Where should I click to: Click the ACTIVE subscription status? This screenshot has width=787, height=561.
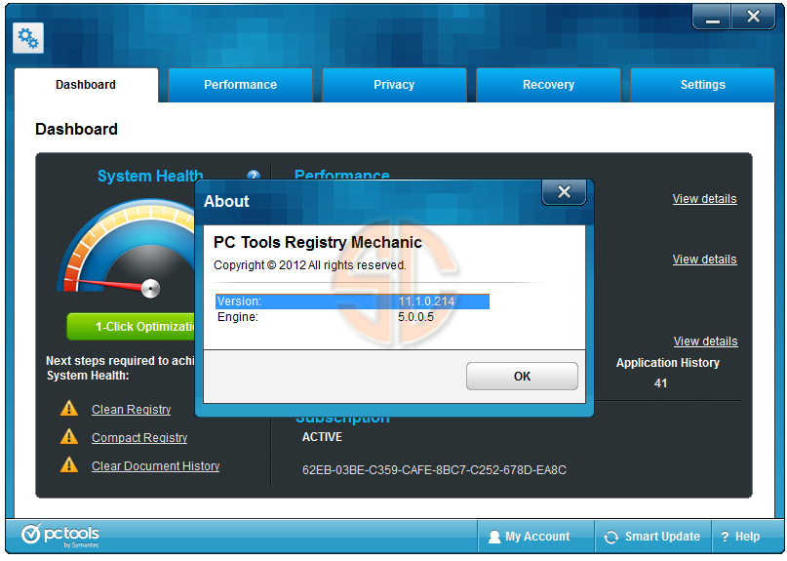[x=322, y=437]
